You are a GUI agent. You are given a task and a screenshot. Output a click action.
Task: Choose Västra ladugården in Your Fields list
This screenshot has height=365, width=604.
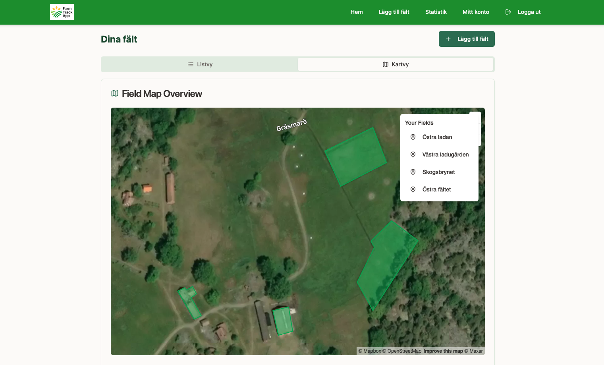[x=439, y=154]
